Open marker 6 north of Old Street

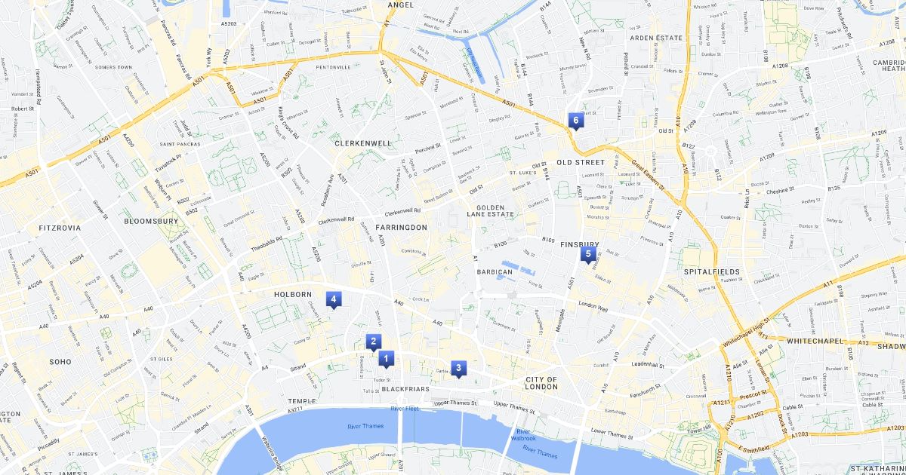click(575, 121)
